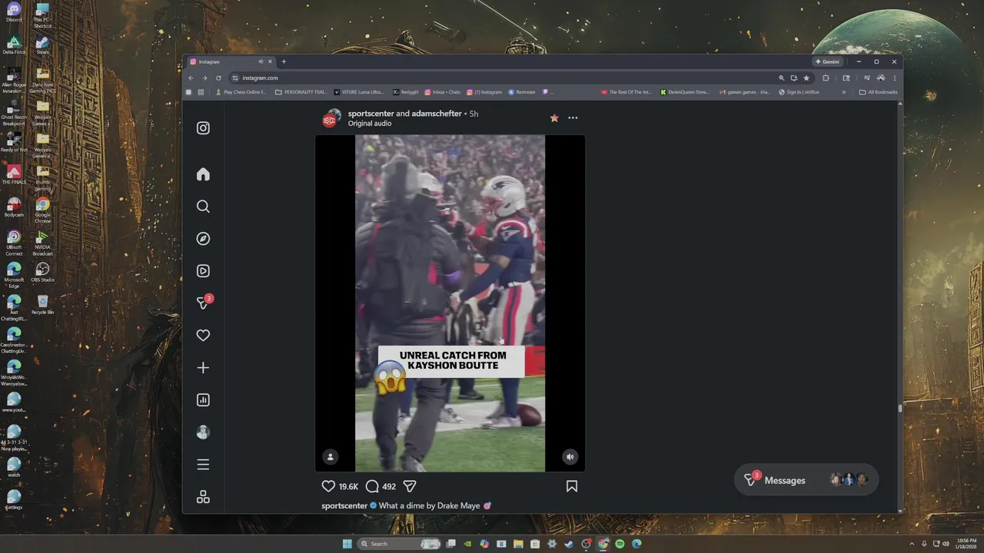Open Instagram Home from the sidebar
984x553 pixels.
203,174
